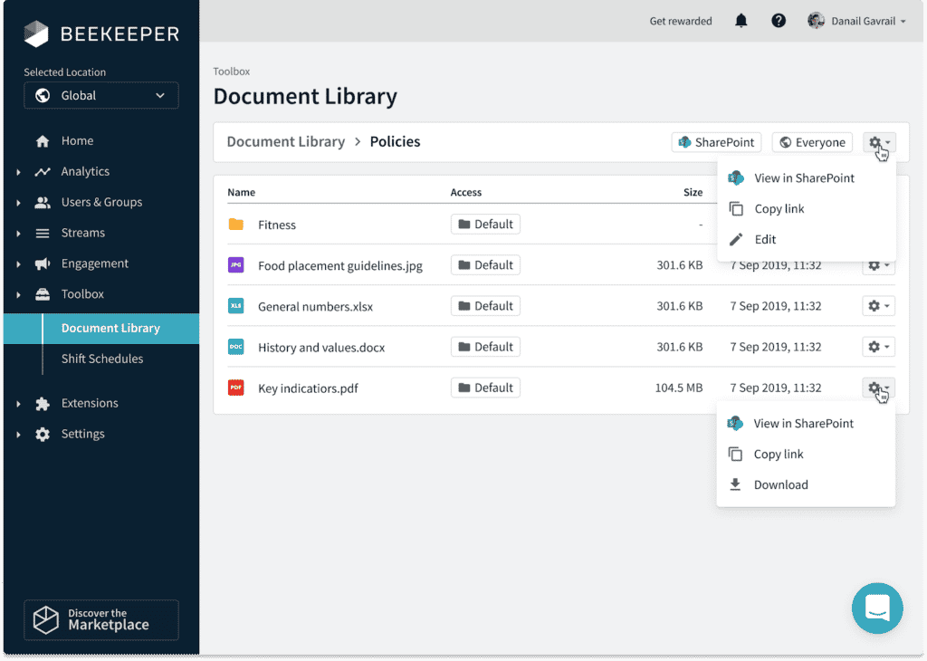Open gear menu for History and values.docx

point(878,347)
